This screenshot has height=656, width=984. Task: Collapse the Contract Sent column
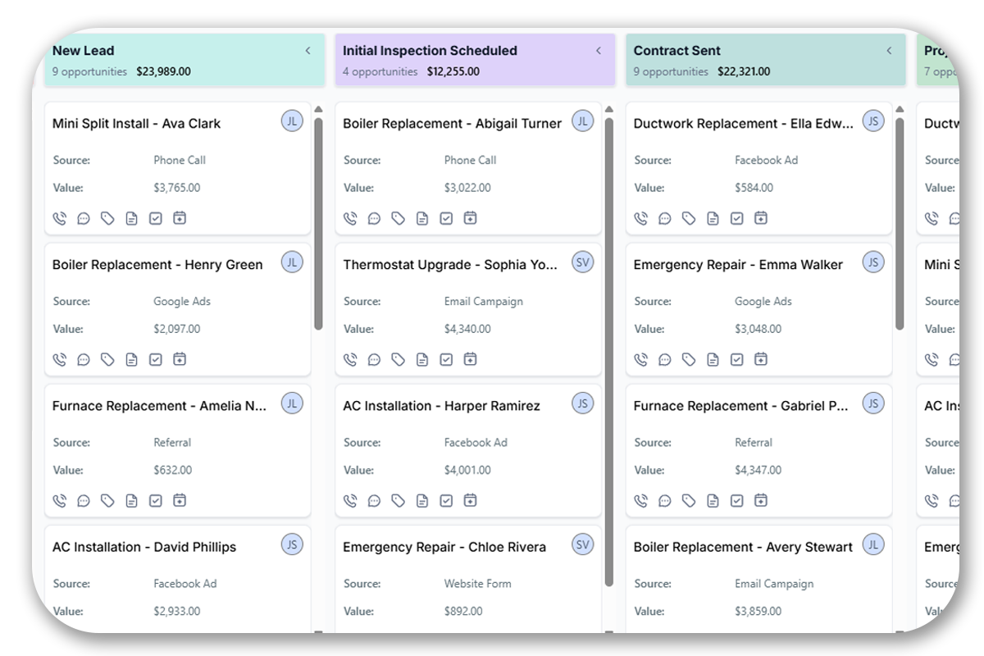(x=889, y=51)
